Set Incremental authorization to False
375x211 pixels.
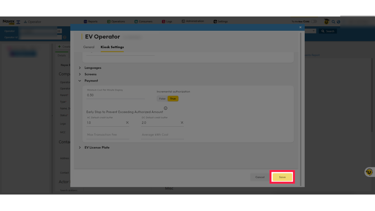tap(162, 98)
